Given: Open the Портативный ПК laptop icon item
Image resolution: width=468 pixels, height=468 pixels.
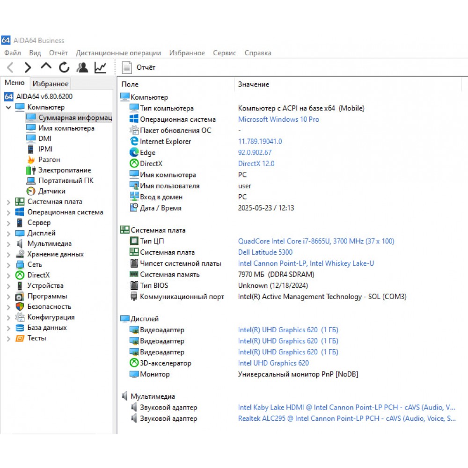Looking at the screenshot, I should 31,181.
